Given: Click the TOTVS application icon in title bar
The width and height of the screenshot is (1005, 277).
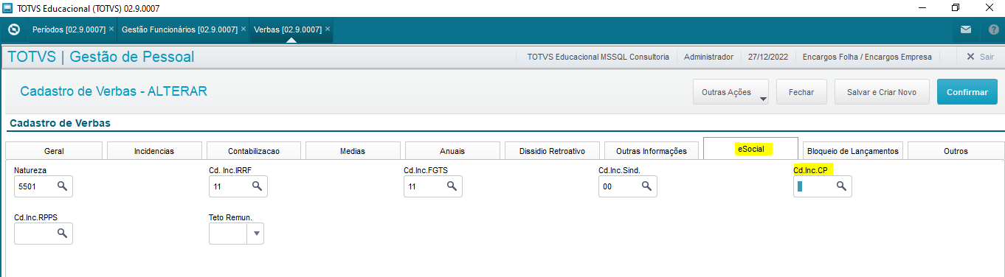Looking at the screenshot, I should 8,8.
